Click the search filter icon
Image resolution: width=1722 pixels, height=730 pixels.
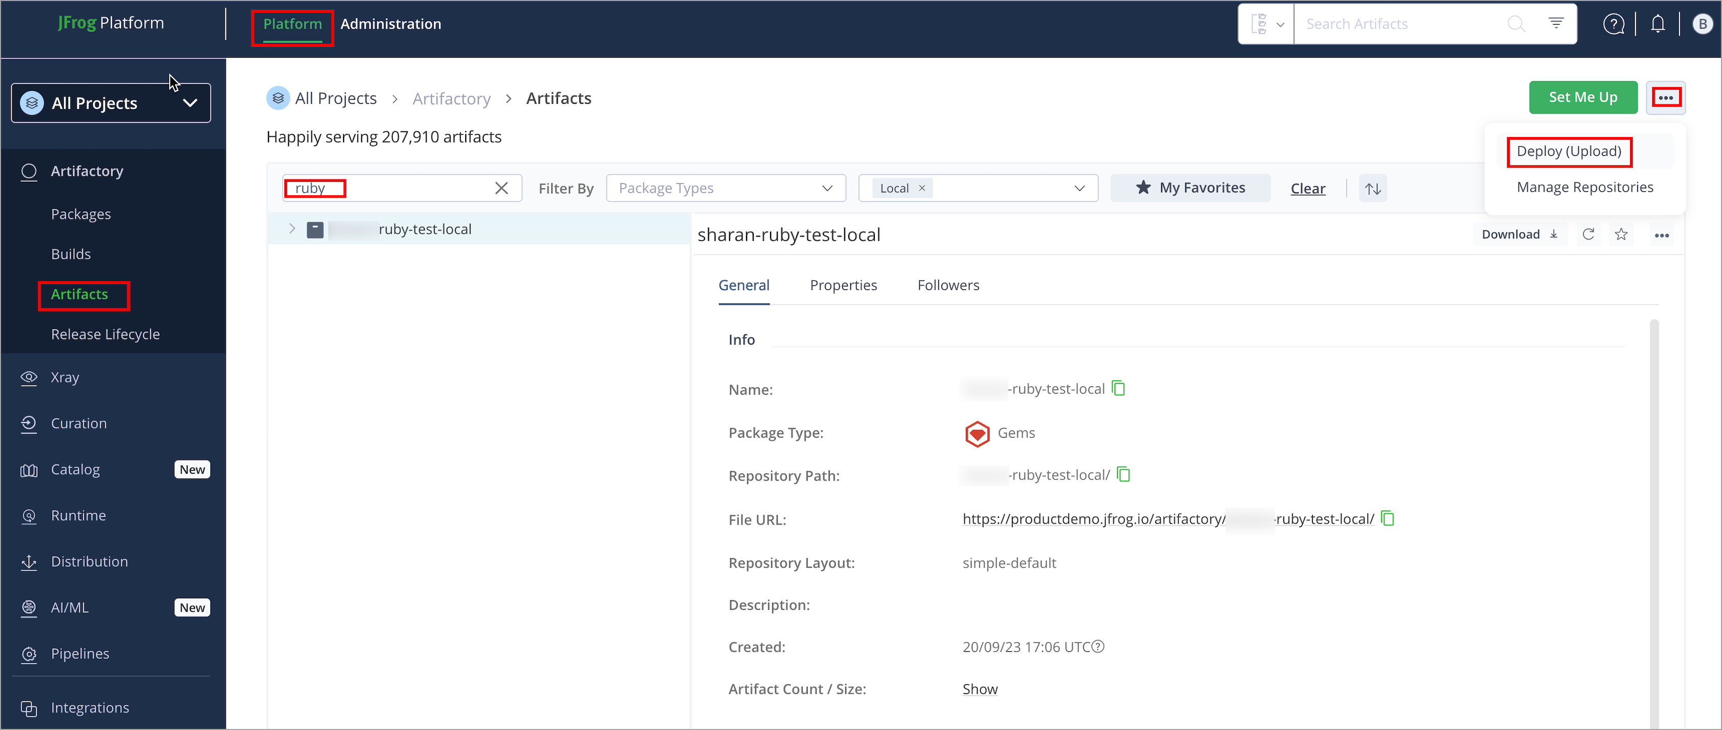tap(1556, 24)
